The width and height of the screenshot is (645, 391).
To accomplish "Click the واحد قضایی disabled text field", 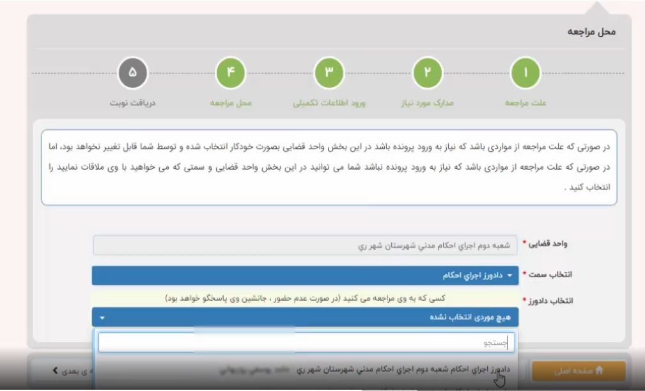I will (x=305, y=245).
